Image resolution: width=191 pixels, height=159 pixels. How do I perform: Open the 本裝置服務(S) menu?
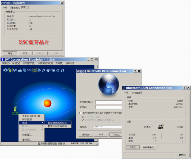45,63
